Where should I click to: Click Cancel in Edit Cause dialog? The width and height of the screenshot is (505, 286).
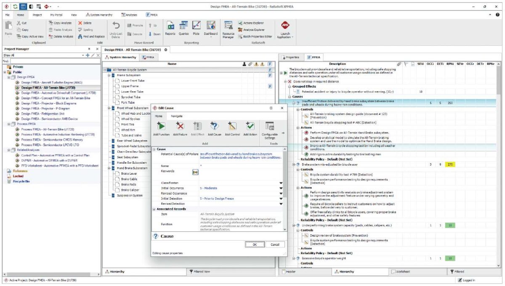tap(275, 244)
